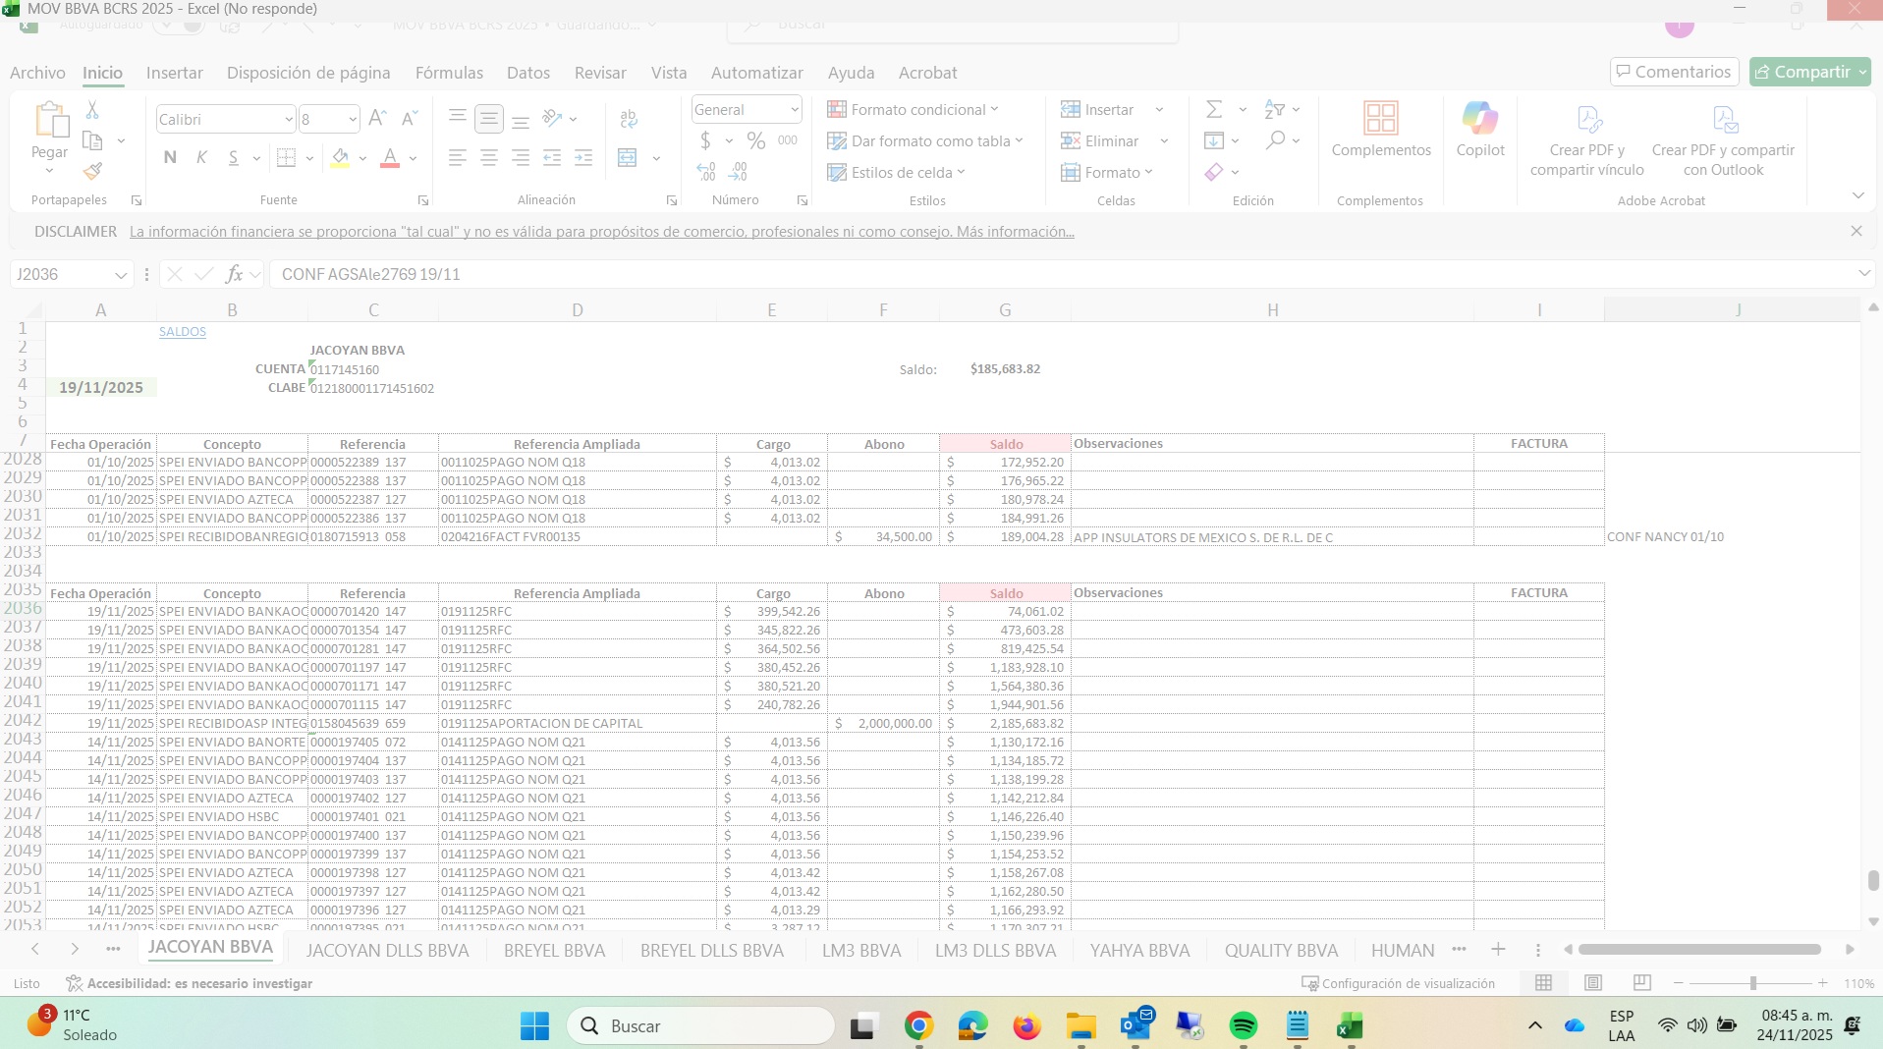
Task: Open the Name Box dropdown arrow
Action: [120, 275]
